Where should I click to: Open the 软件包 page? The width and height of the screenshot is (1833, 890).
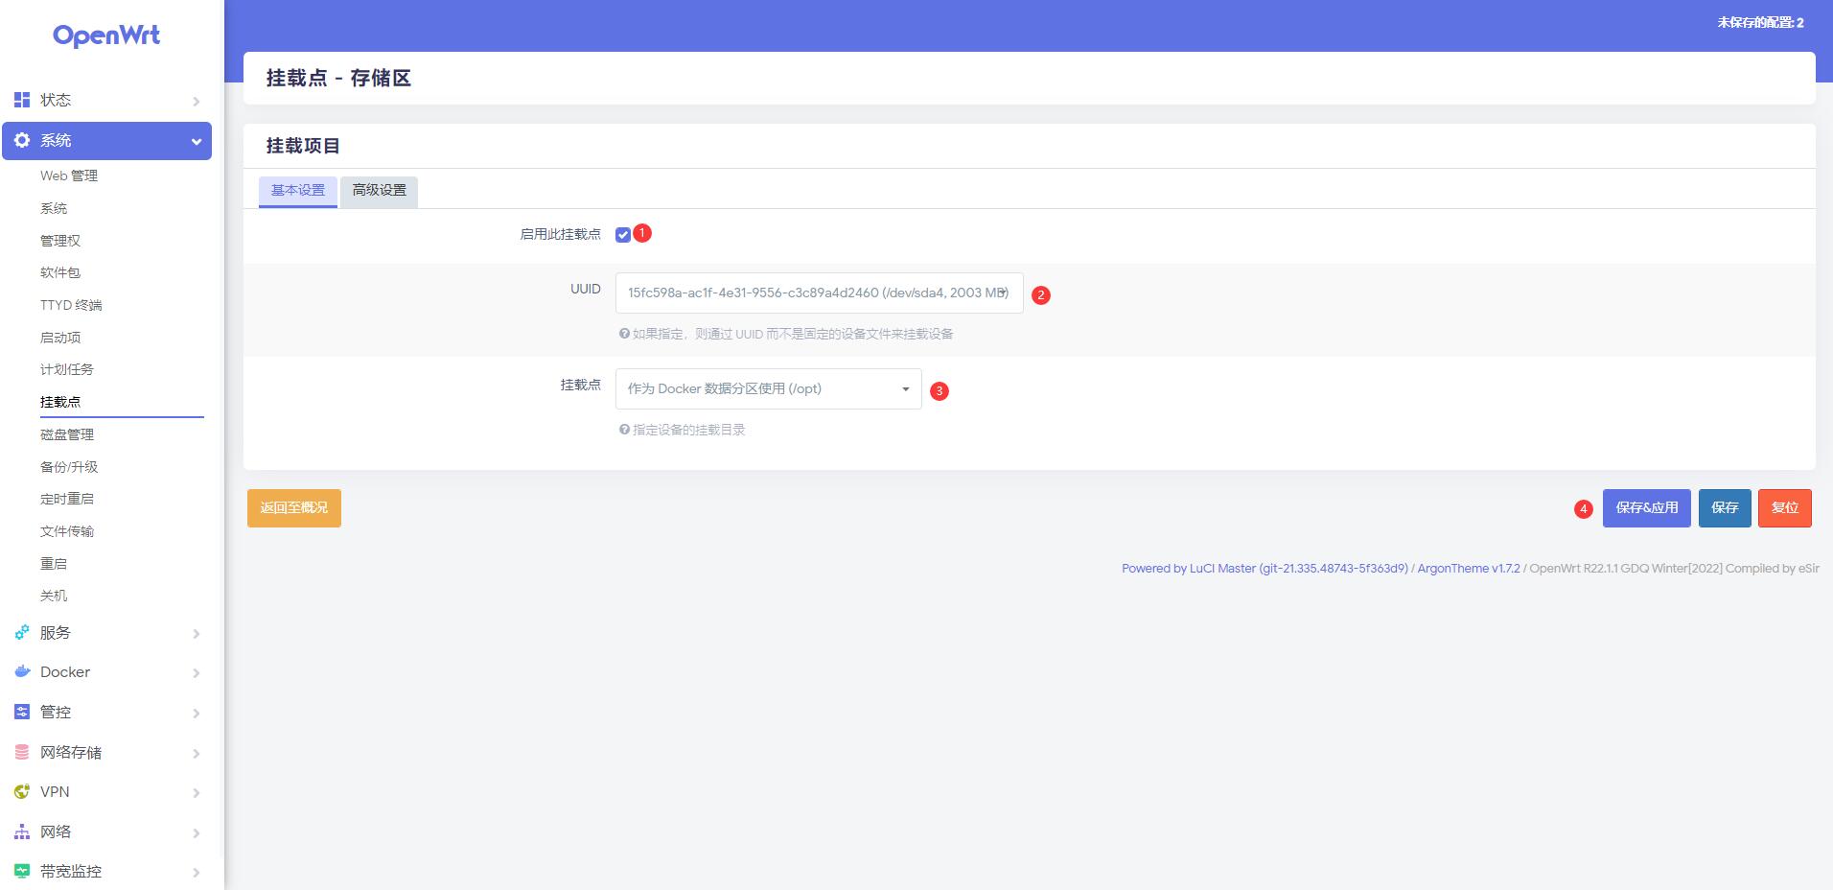click(60, 272)
